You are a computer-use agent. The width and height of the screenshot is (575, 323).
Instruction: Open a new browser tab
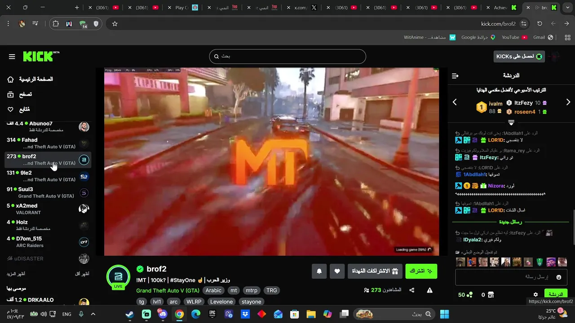77,8
